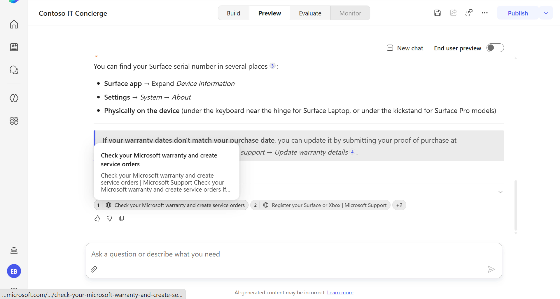Open the knot-shaped icon in sidebar
This screenshot has width=560, height=299.
point(14,121)
